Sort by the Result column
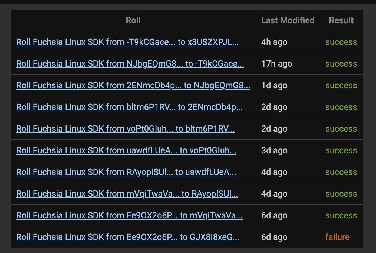This screenshot has width=376, height=253. [x=341, y=20]
